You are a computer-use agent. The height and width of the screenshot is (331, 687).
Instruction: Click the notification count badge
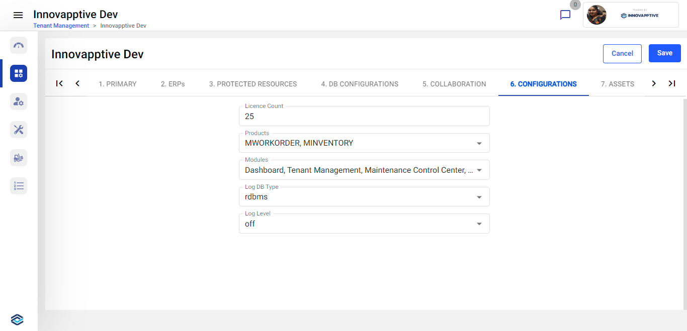(x=575, y=5)
